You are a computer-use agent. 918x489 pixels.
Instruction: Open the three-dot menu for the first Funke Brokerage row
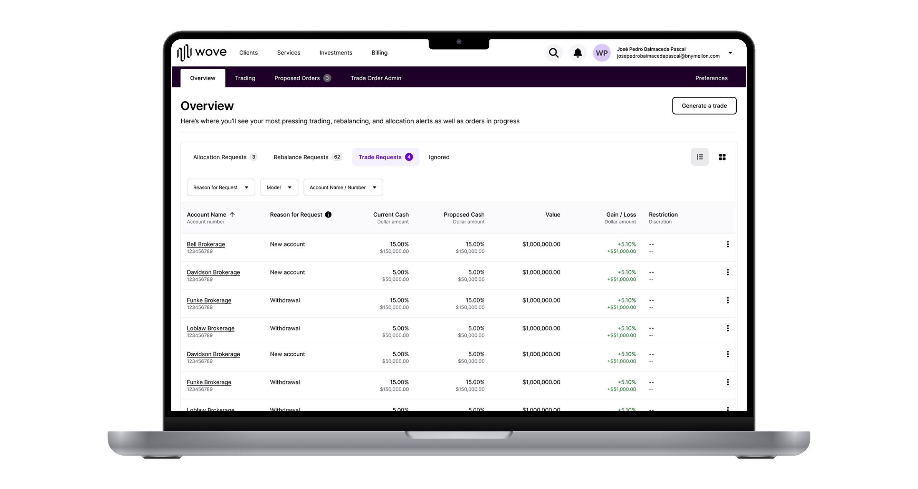[x=728, y=300]
